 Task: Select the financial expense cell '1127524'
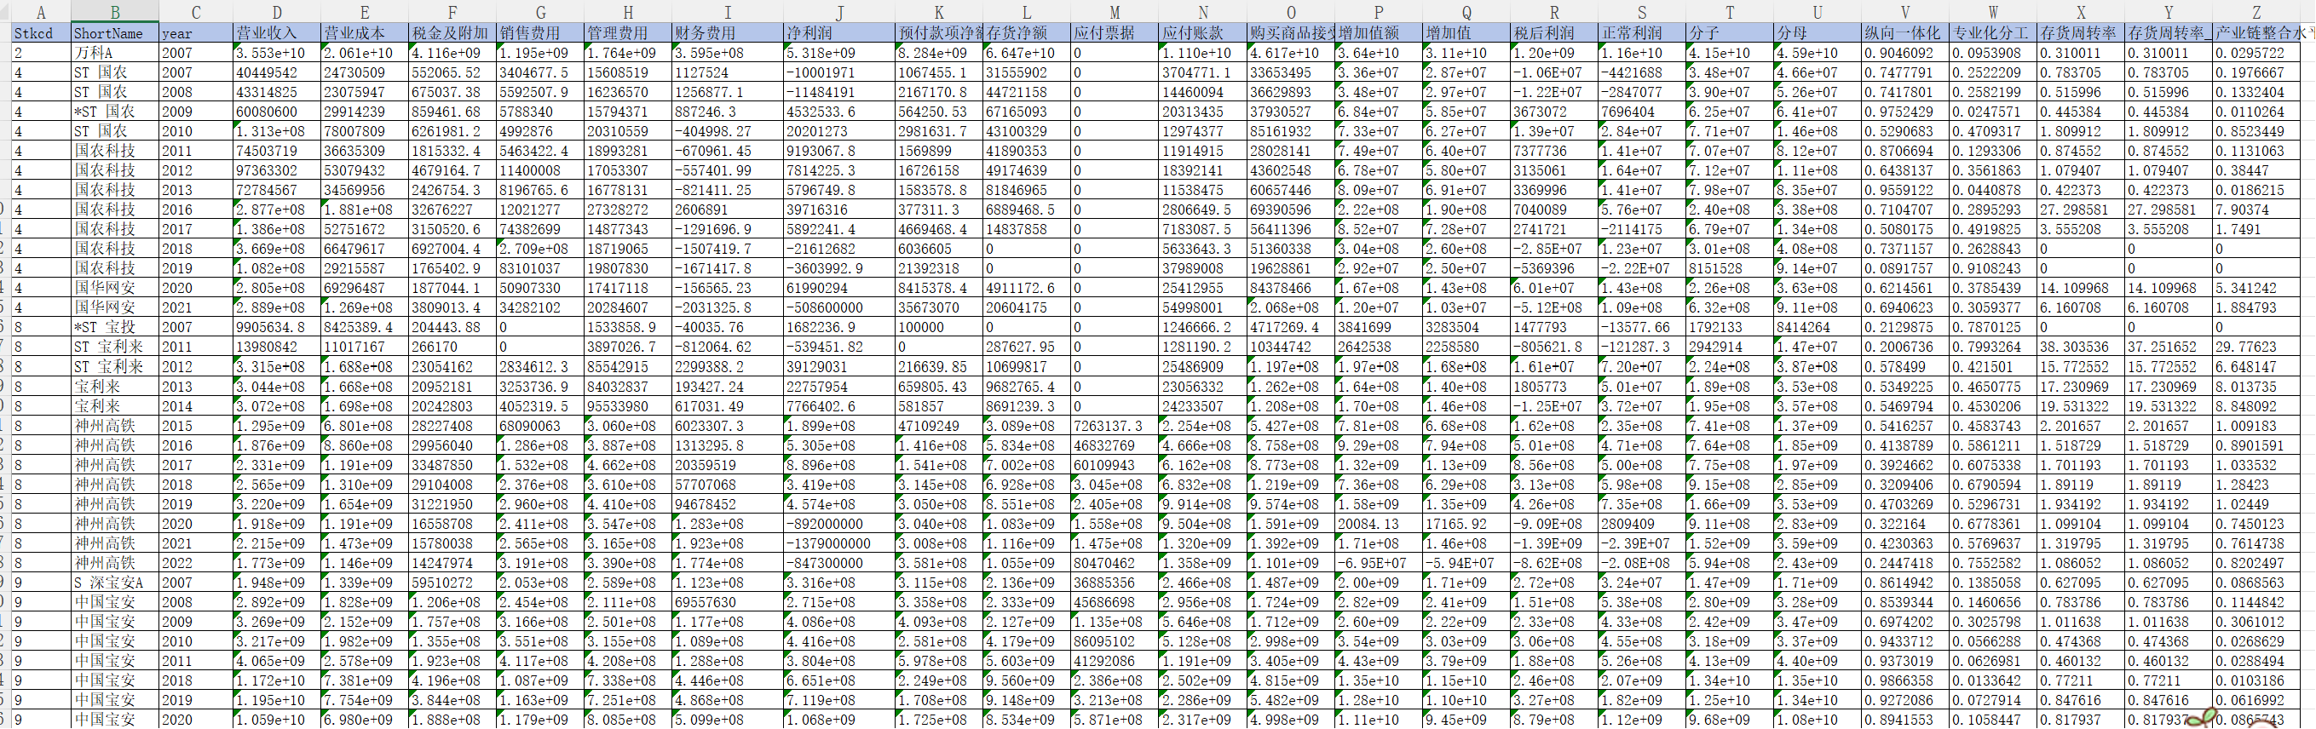[729, 72]
